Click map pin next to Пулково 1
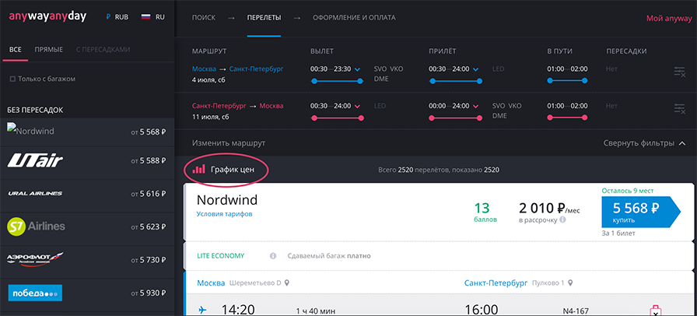697x316 pixels. [x=570, y=282]
